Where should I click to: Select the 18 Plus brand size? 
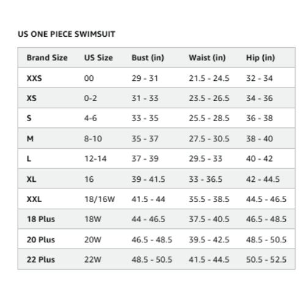(41, 219)
